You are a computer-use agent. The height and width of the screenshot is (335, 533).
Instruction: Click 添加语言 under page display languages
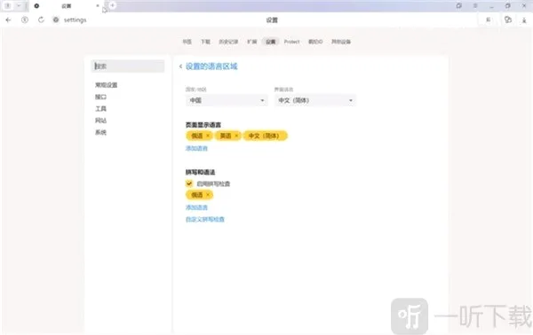[196, 148]
